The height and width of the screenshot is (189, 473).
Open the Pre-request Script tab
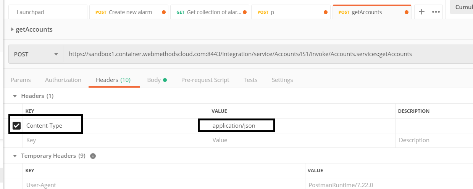pos(205,80)
